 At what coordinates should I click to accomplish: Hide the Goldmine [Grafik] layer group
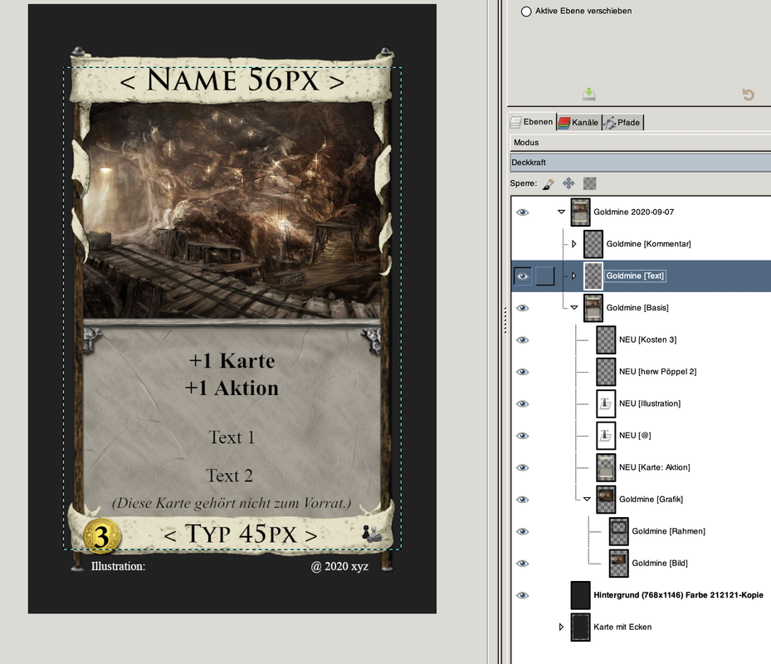coord(523,500)
